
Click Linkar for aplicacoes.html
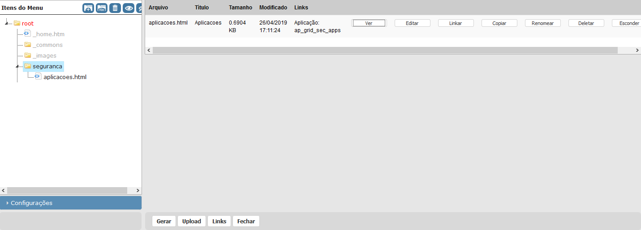tap(456, 23)
